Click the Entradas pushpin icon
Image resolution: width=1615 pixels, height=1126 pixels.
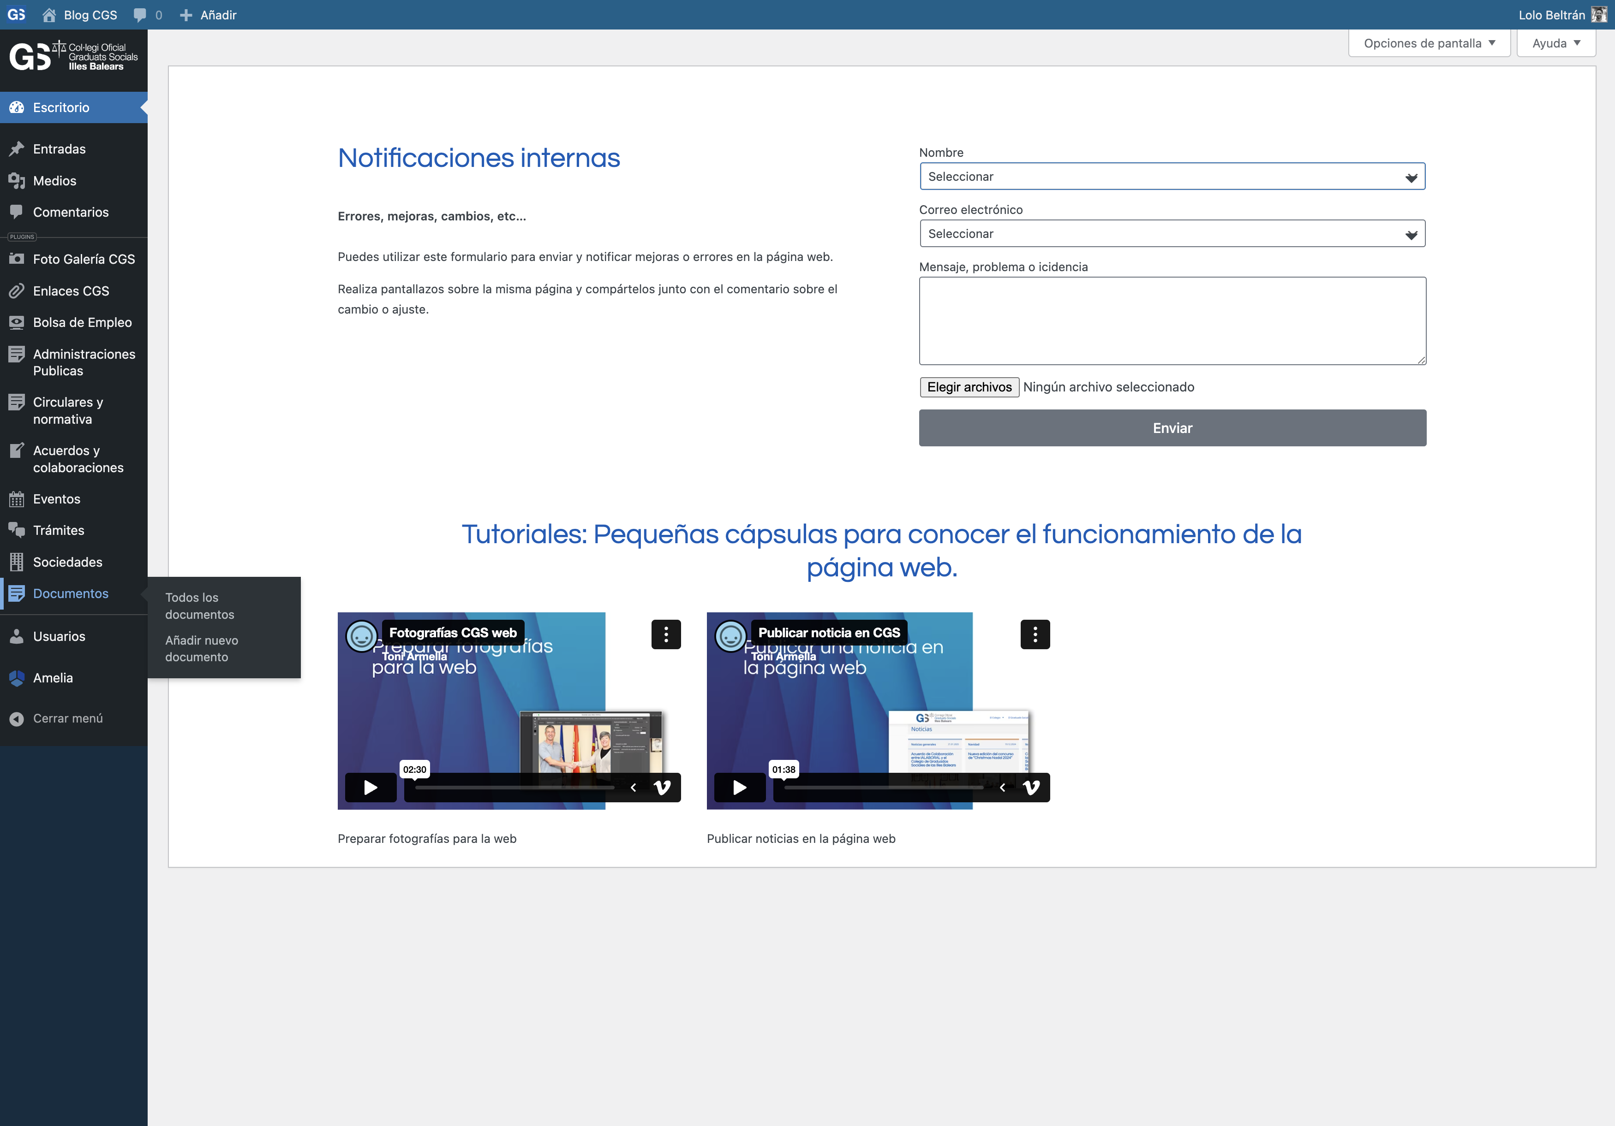[16, 149]
